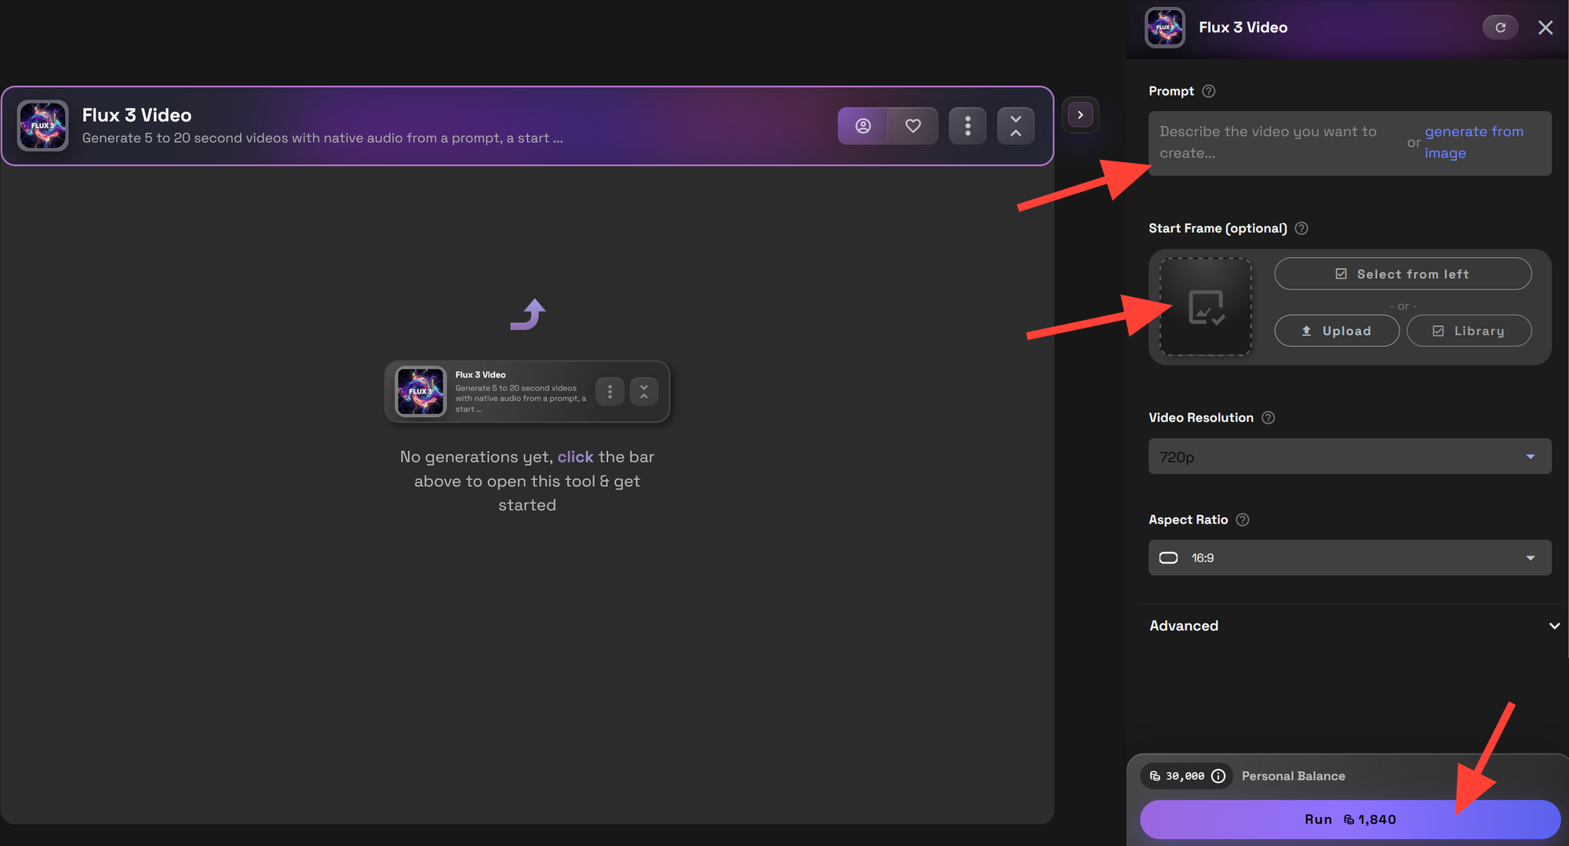Click the 'generate from image' link
The height and width of the screenshot is (846, 1569).
pos(1474,143)
